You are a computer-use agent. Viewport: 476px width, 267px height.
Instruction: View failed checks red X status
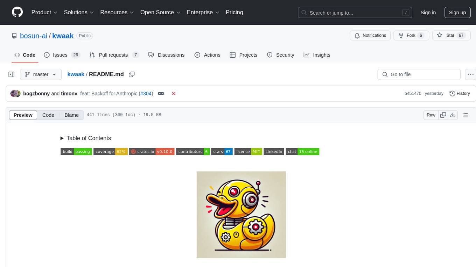tap(174, 94)
